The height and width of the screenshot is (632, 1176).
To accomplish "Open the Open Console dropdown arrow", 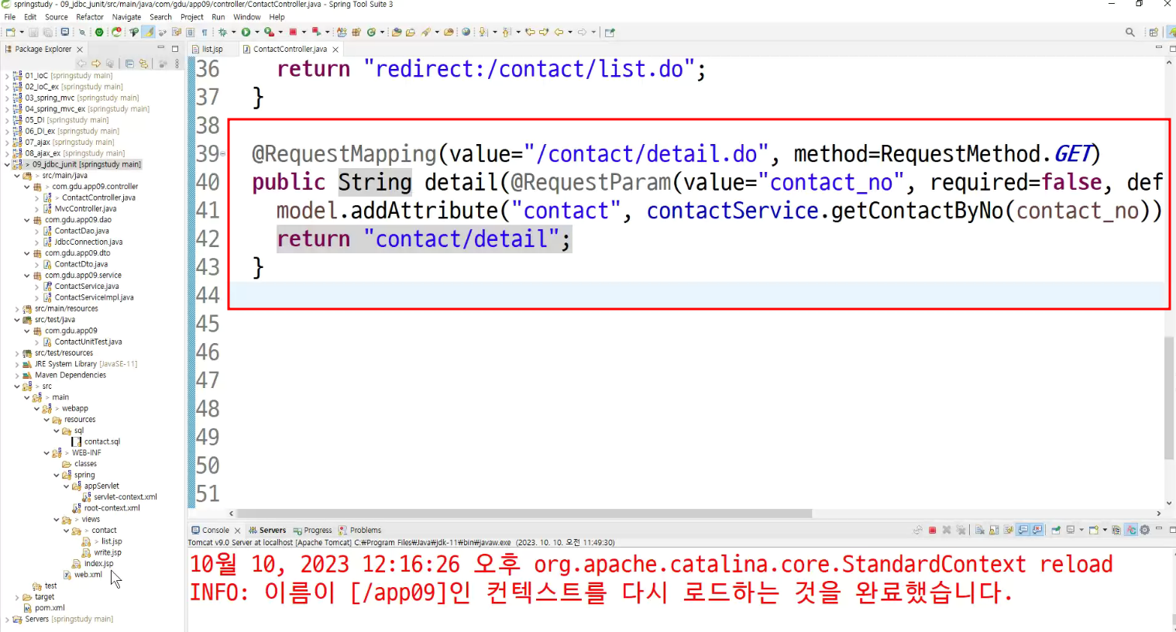I will click(1105, 531).
